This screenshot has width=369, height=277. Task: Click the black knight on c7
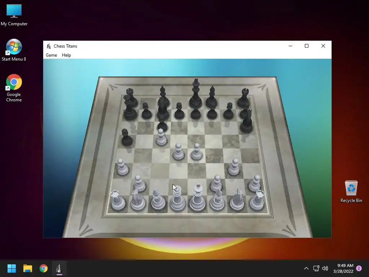163,109
